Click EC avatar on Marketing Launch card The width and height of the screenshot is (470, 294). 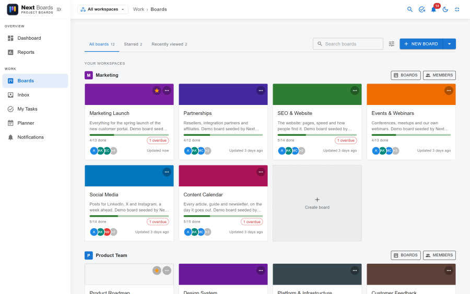pyautogui.click(x=107, y=151)
